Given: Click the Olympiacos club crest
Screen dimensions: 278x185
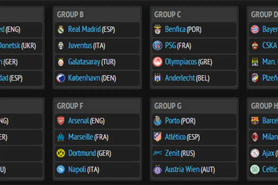Looking at the screenshot, I should pyautogui.click(x=158, y=62).
